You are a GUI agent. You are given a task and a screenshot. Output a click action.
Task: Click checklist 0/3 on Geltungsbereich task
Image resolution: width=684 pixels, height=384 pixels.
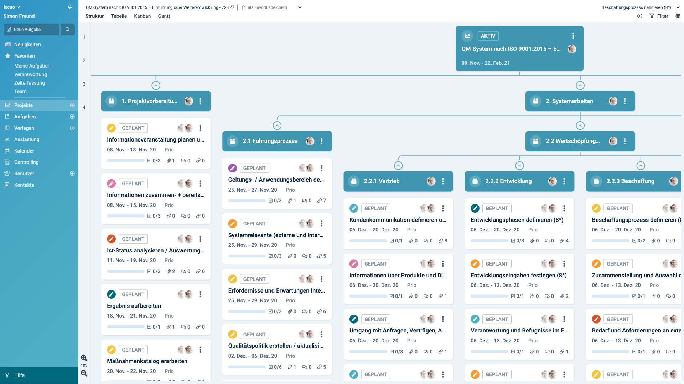coord(275,201)
